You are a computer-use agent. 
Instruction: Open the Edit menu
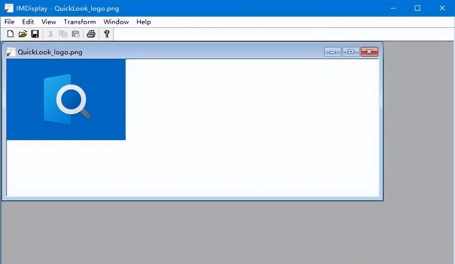point(28,22)
